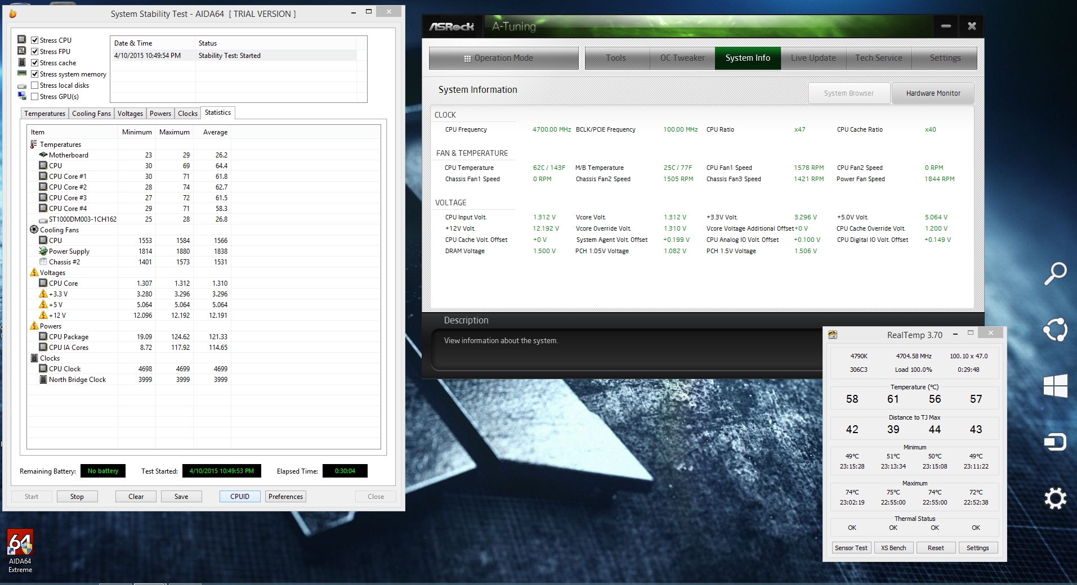
Task: Click the Stress CPU chip icon
Action: tap(22, 39)
